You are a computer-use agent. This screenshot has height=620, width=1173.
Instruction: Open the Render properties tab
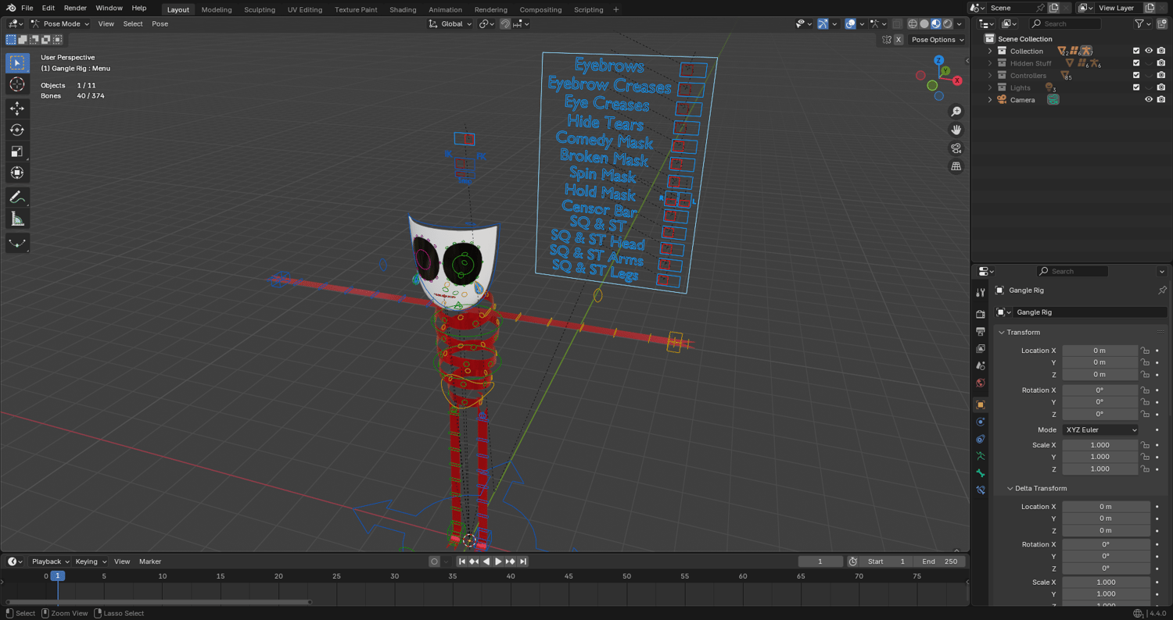[981, 314]
